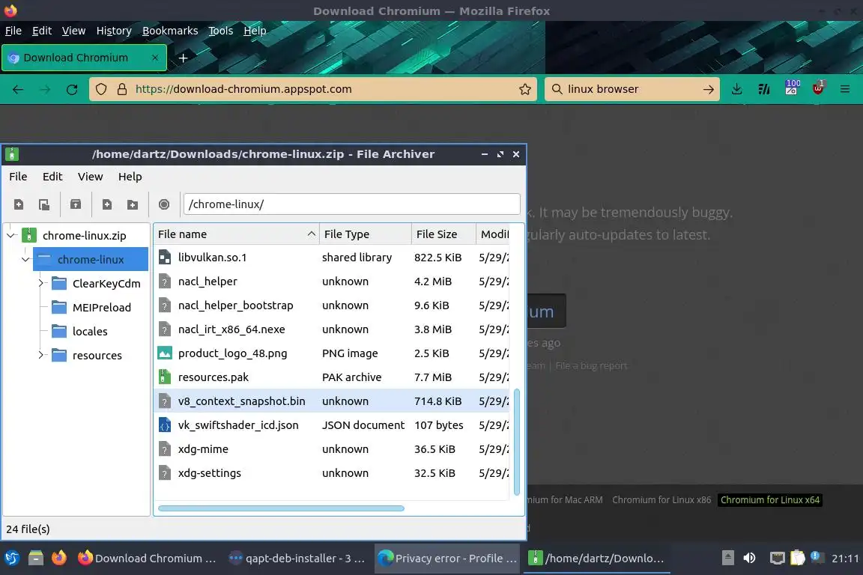Click update notifier icon in system tray

(817, 558)
